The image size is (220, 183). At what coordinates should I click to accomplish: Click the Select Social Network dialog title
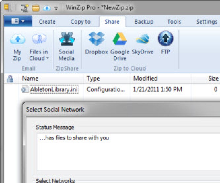[x=55, y=109]
